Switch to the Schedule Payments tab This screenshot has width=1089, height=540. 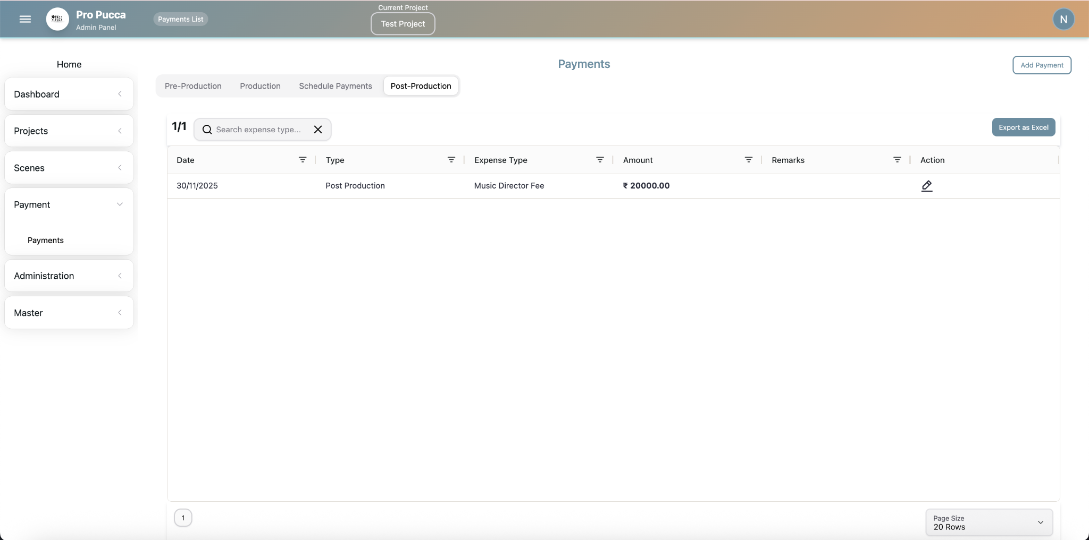tap(335, 86)
